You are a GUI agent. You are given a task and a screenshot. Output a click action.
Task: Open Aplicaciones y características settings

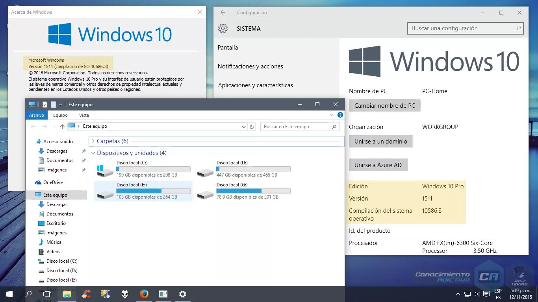(x=255, y=85)
